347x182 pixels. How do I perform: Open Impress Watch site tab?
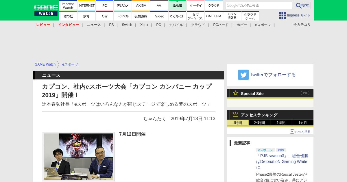[68, 5]
